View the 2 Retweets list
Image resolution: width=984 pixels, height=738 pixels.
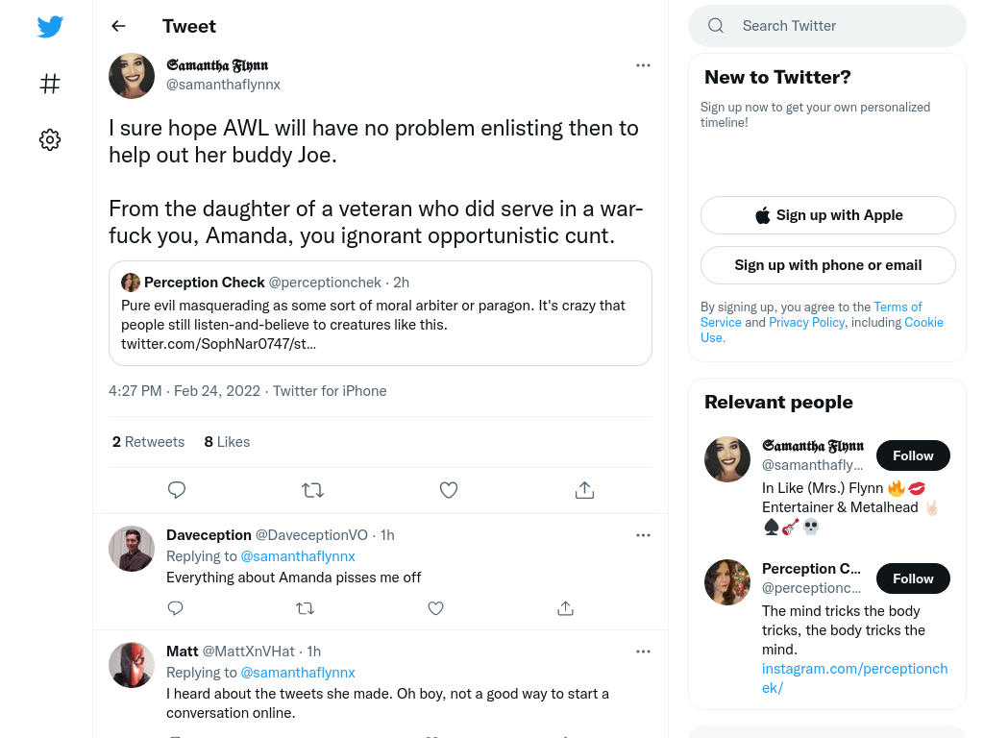[x=148, y=442]
